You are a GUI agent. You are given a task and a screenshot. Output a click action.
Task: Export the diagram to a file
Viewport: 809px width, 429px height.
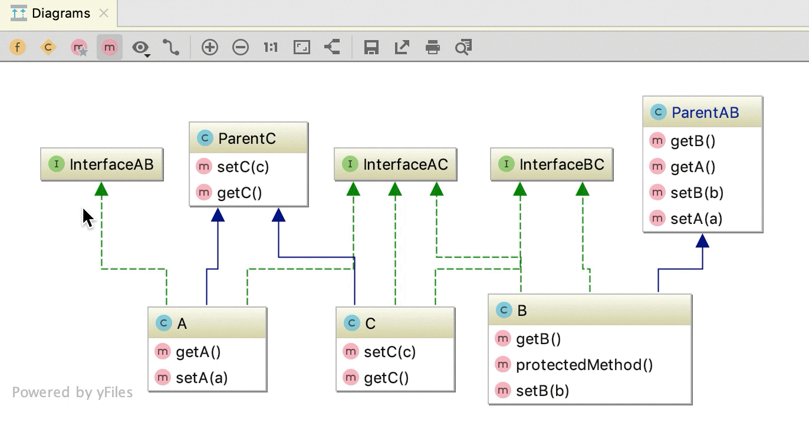click(x=402, y=47)
